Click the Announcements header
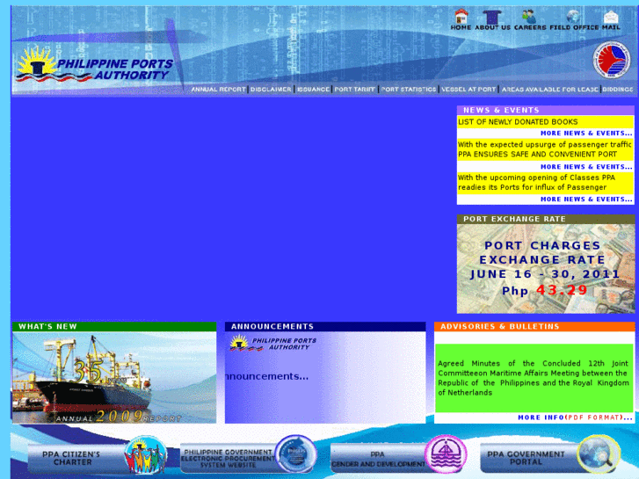This screenshot has height=479, width=639. pos(325,327)
